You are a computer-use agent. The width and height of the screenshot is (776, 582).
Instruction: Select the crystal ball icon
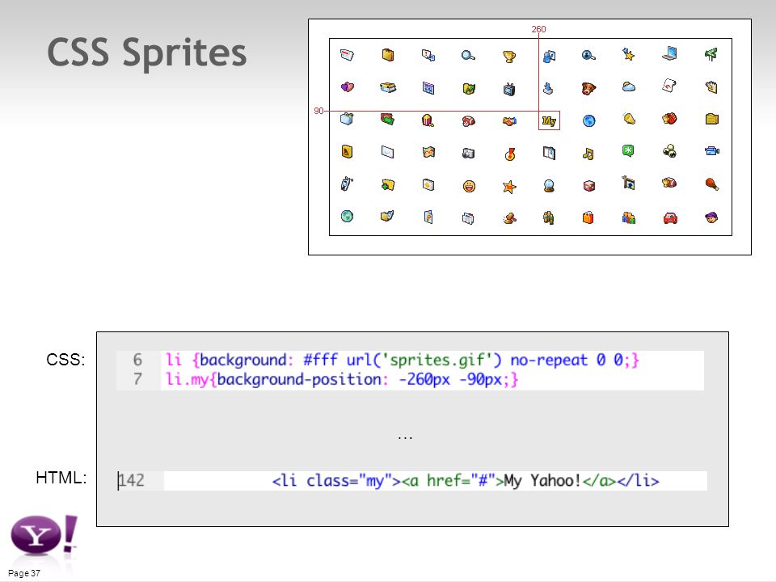(549, 186)
